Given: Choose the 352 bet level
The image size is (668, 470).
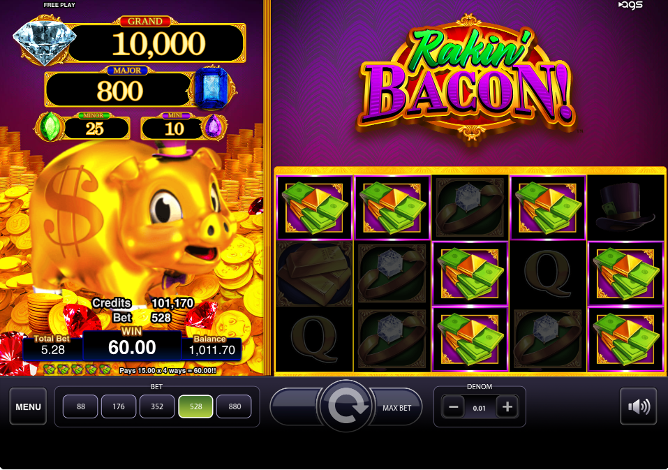Looking at the screenshot, I should click(157, 406).
